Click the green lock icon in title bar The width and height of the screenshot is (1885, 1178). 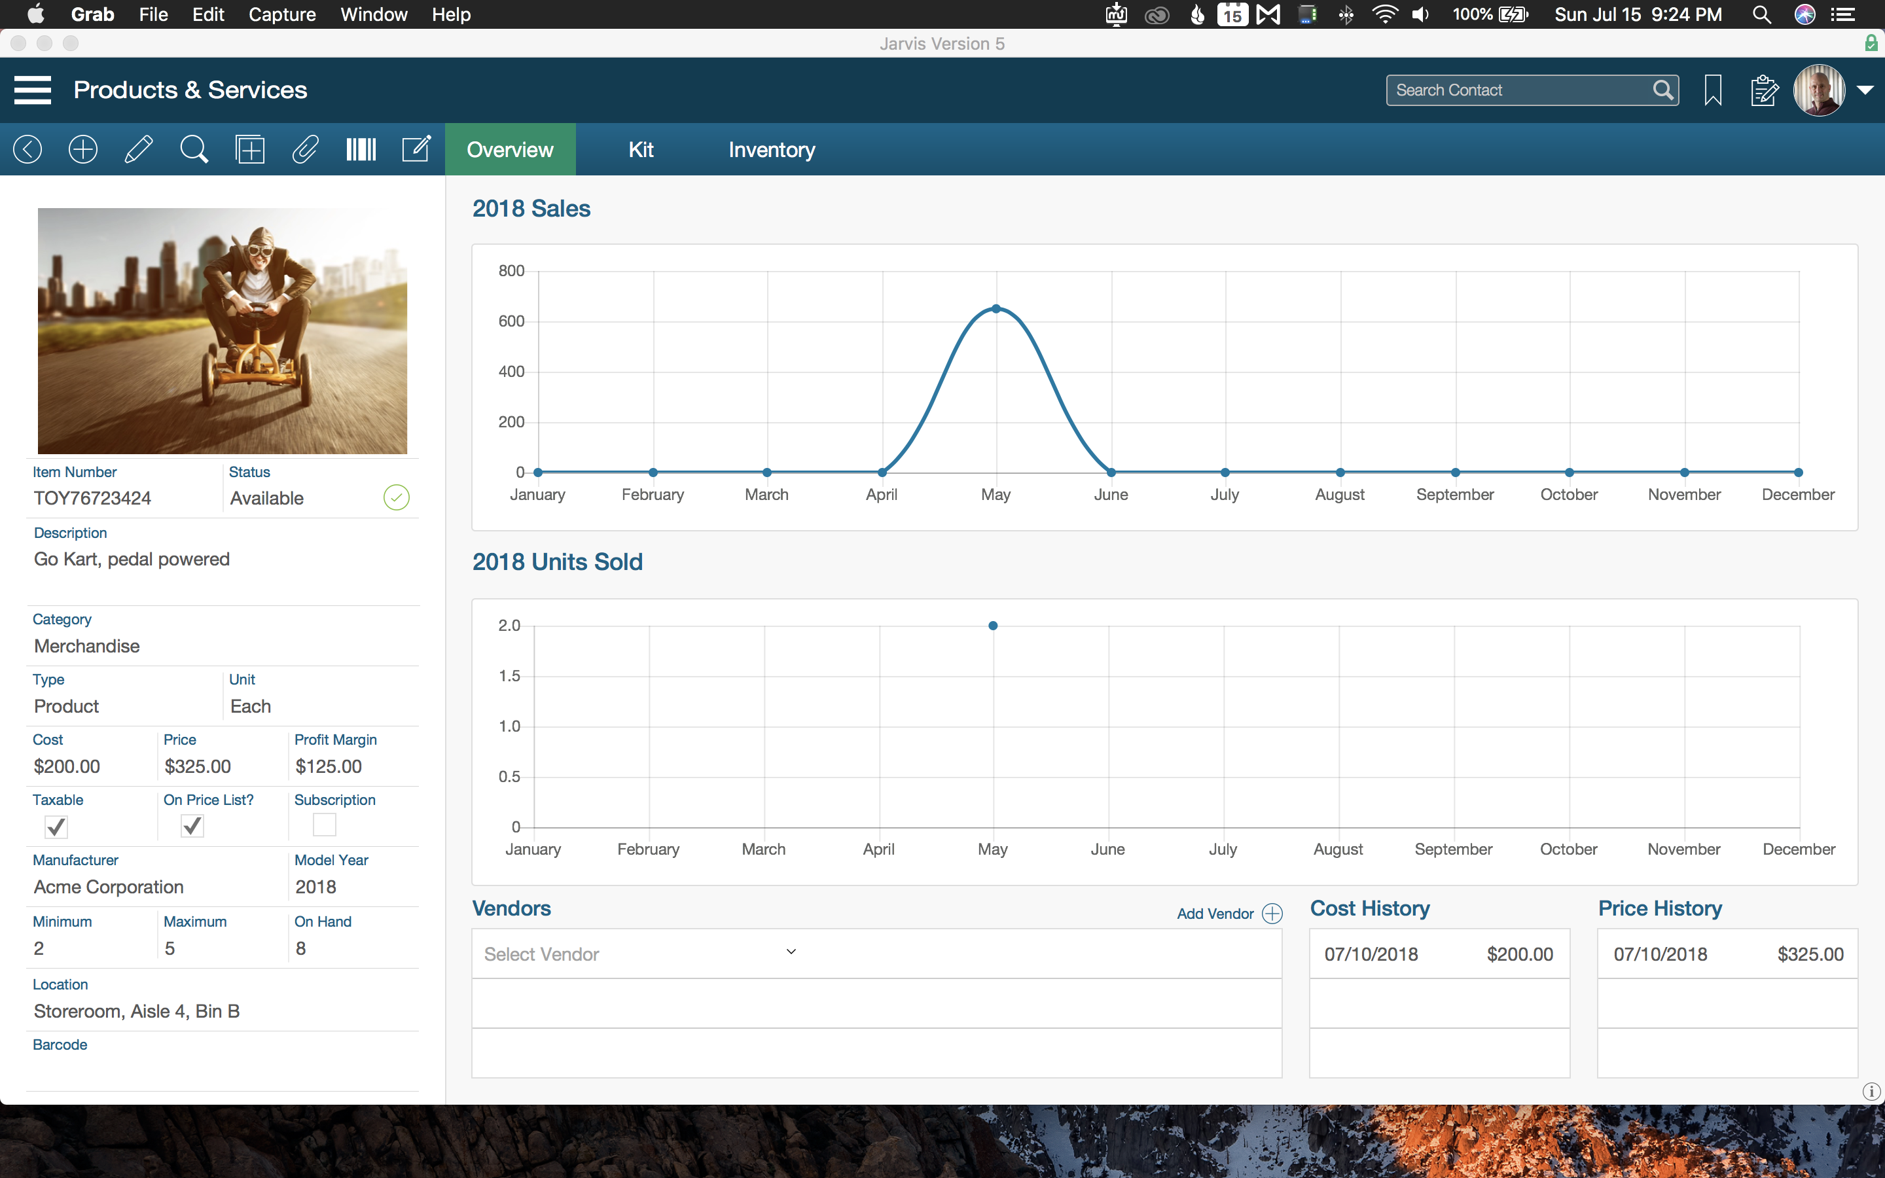point(1871,43)
